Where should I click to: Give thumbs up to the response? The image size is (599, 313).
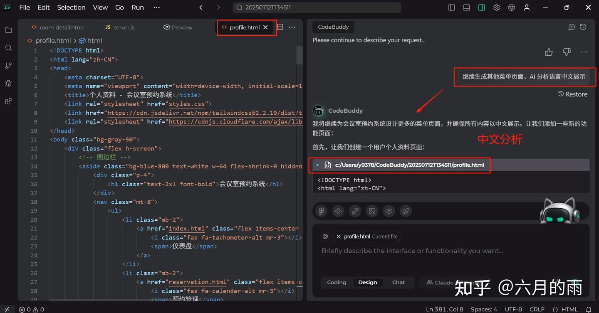click(549, 52)
